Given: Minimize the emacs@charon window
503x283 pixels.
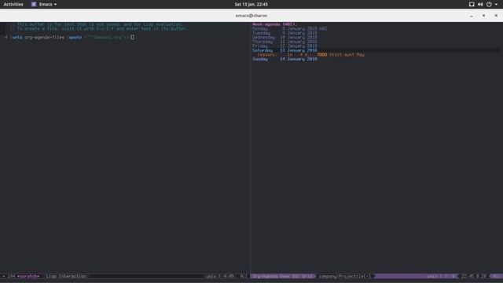Looking at the screenshot, I should (x=472, y=16).
